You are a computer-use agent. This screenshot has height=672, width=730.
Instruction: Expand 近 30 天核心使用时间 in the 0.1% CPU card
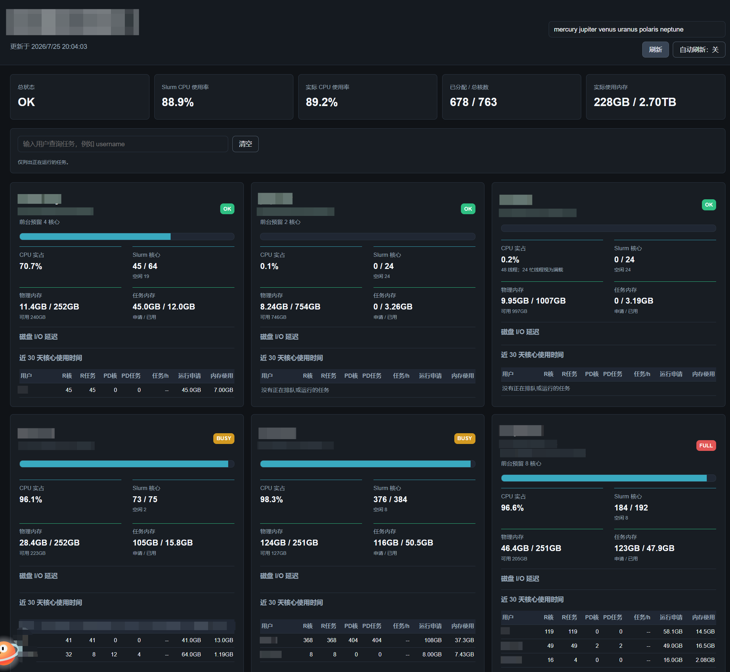coord(292,358)
